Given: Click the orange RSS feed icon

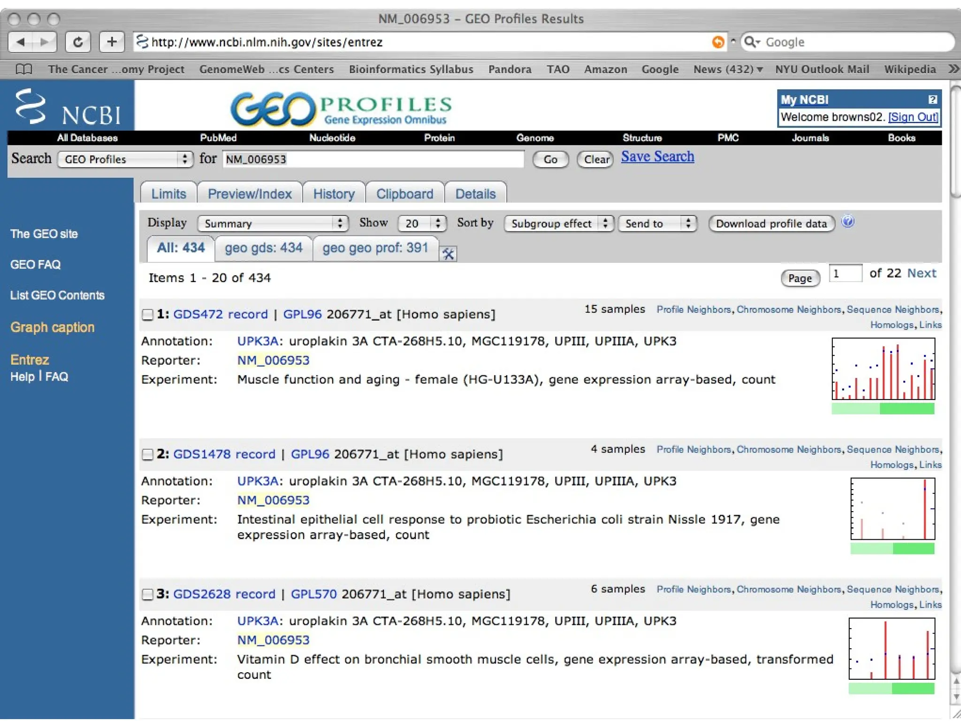Looking at the screenshot, I should tap(717, 42).
